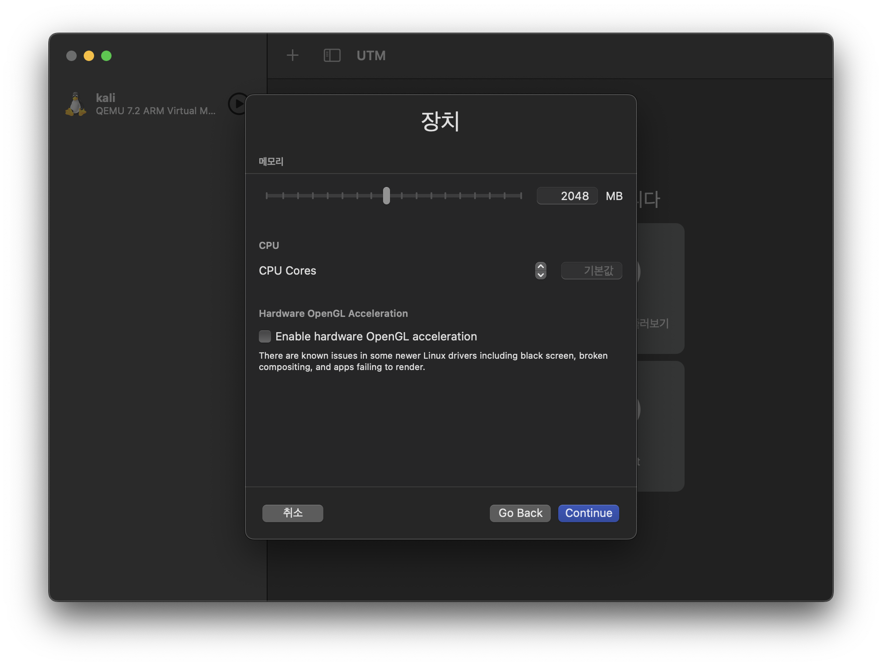Focus the 2048 MB memory input field
This screenshot has height=666, width=882.
click(567, 196)
